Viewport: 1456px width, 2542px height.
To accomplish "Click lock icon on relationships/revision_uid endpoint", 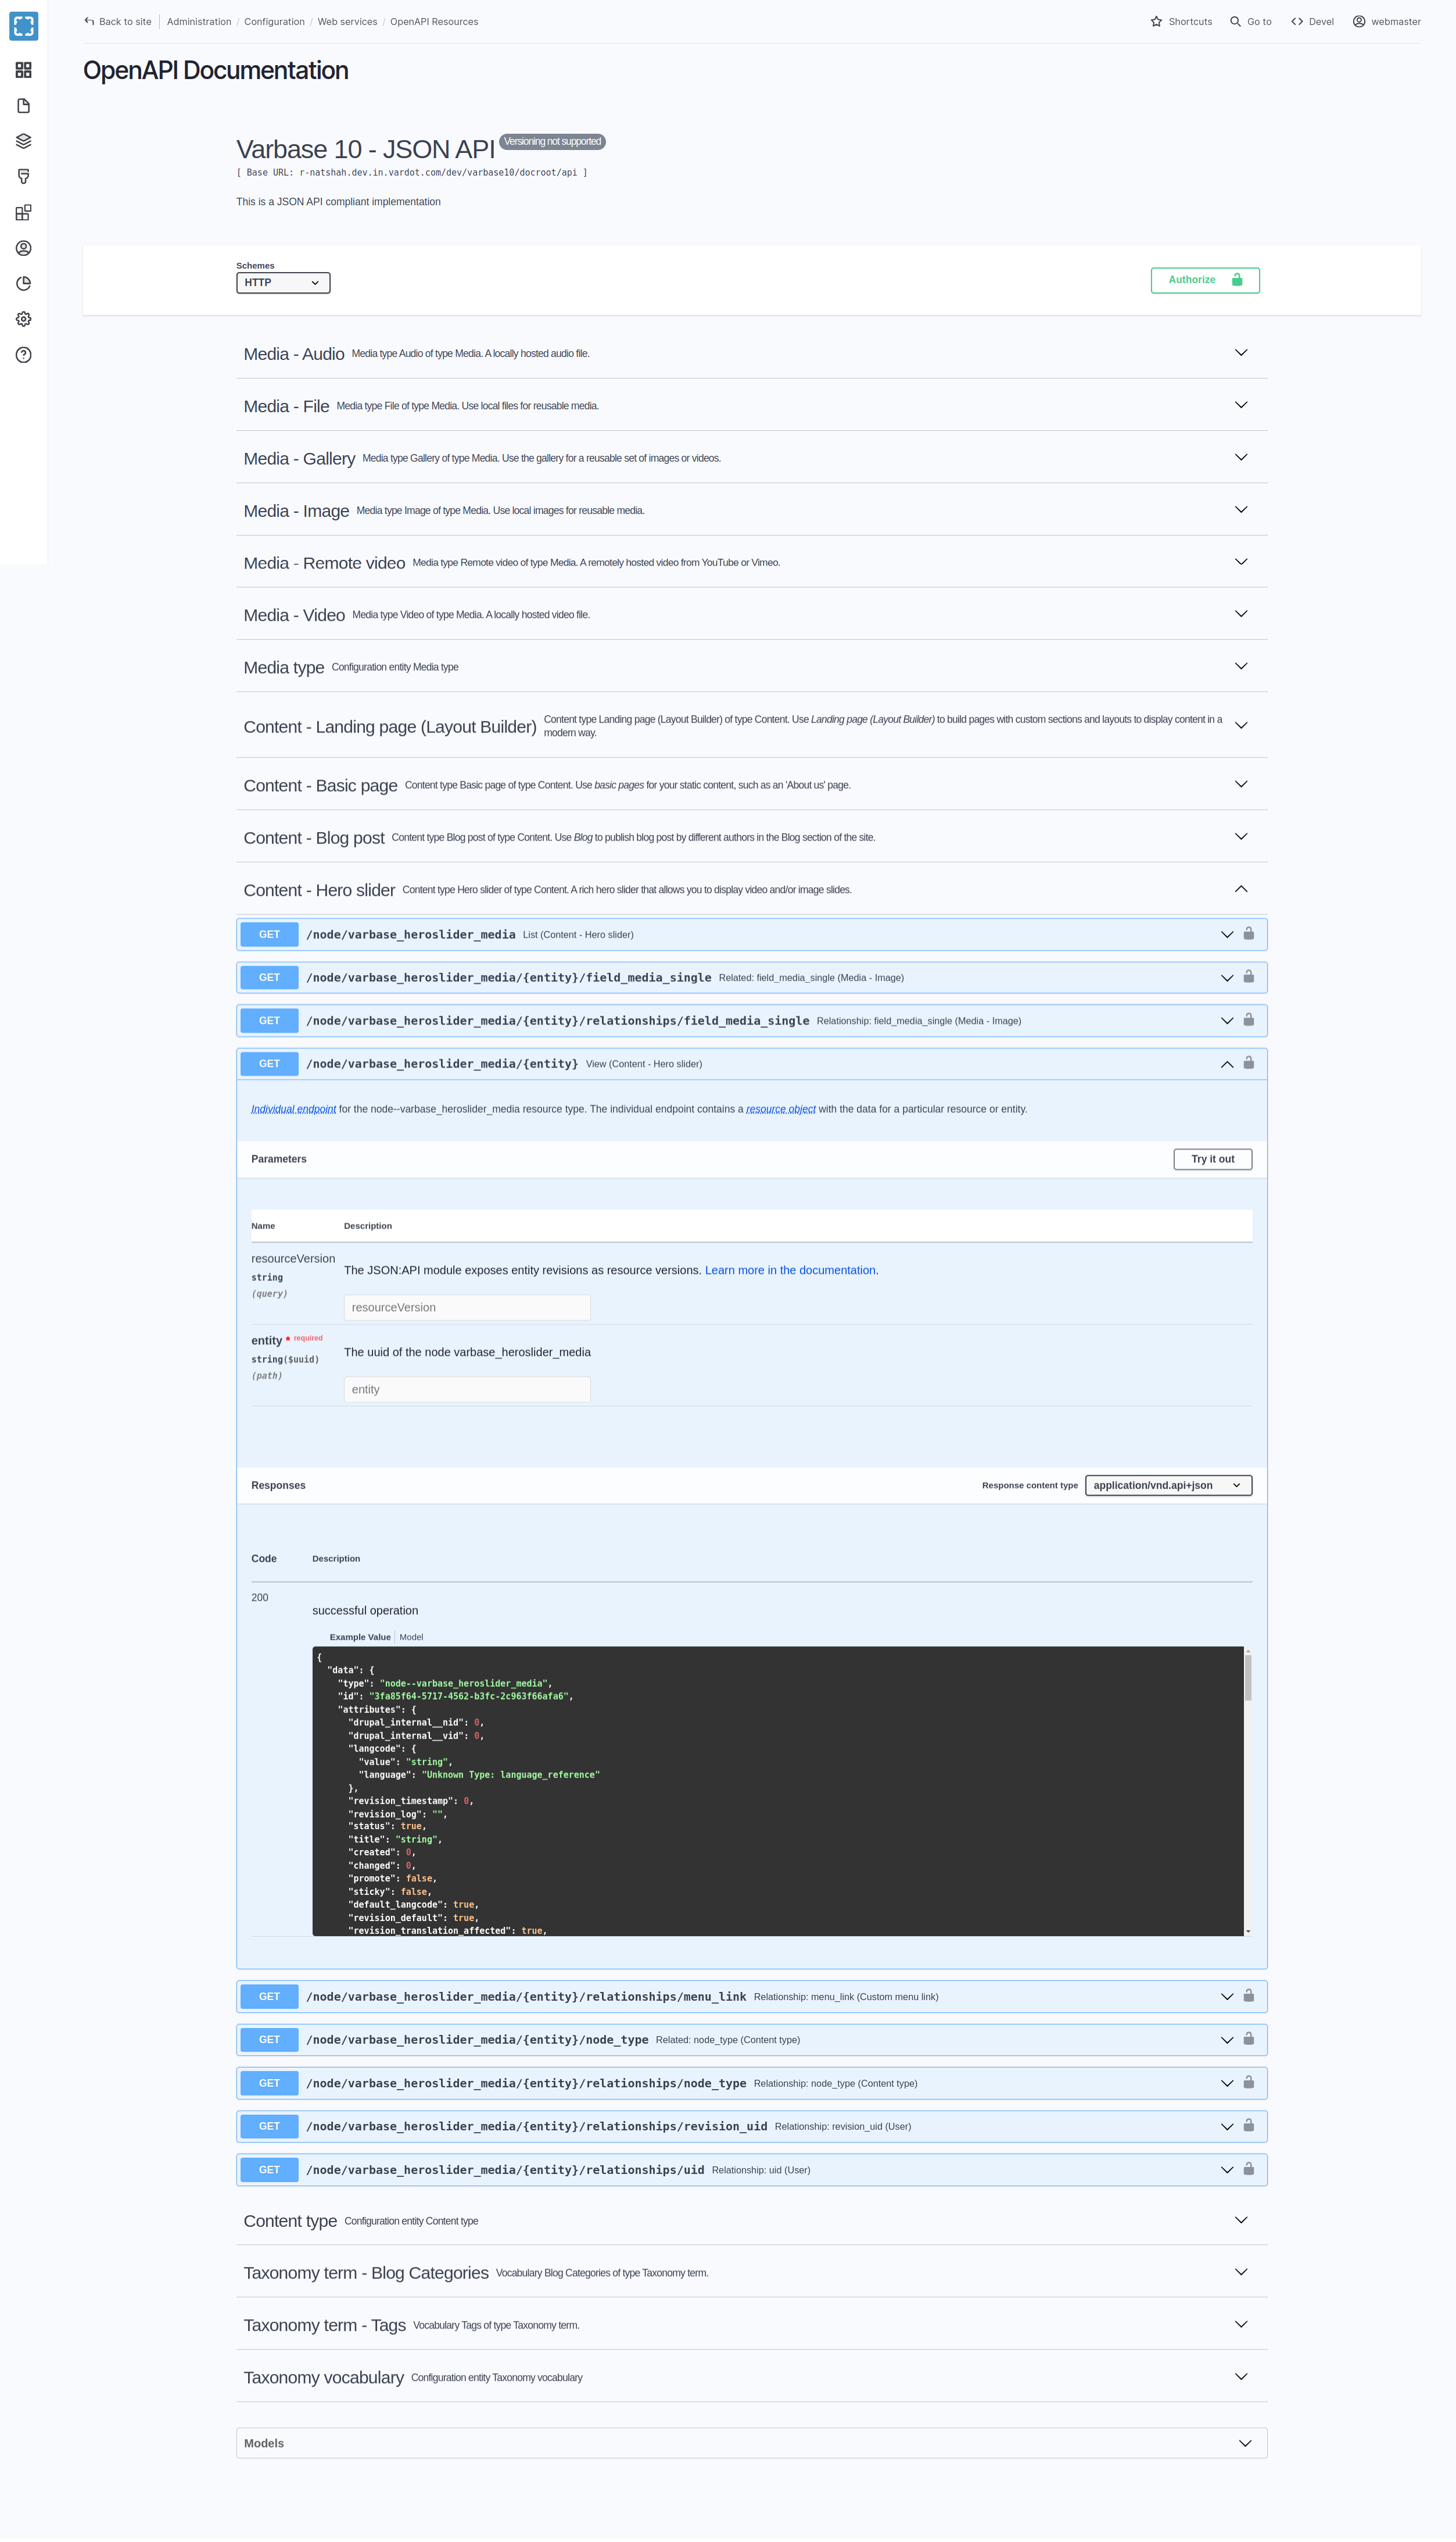I will pyautogui.click(x=1248, y=2125).
